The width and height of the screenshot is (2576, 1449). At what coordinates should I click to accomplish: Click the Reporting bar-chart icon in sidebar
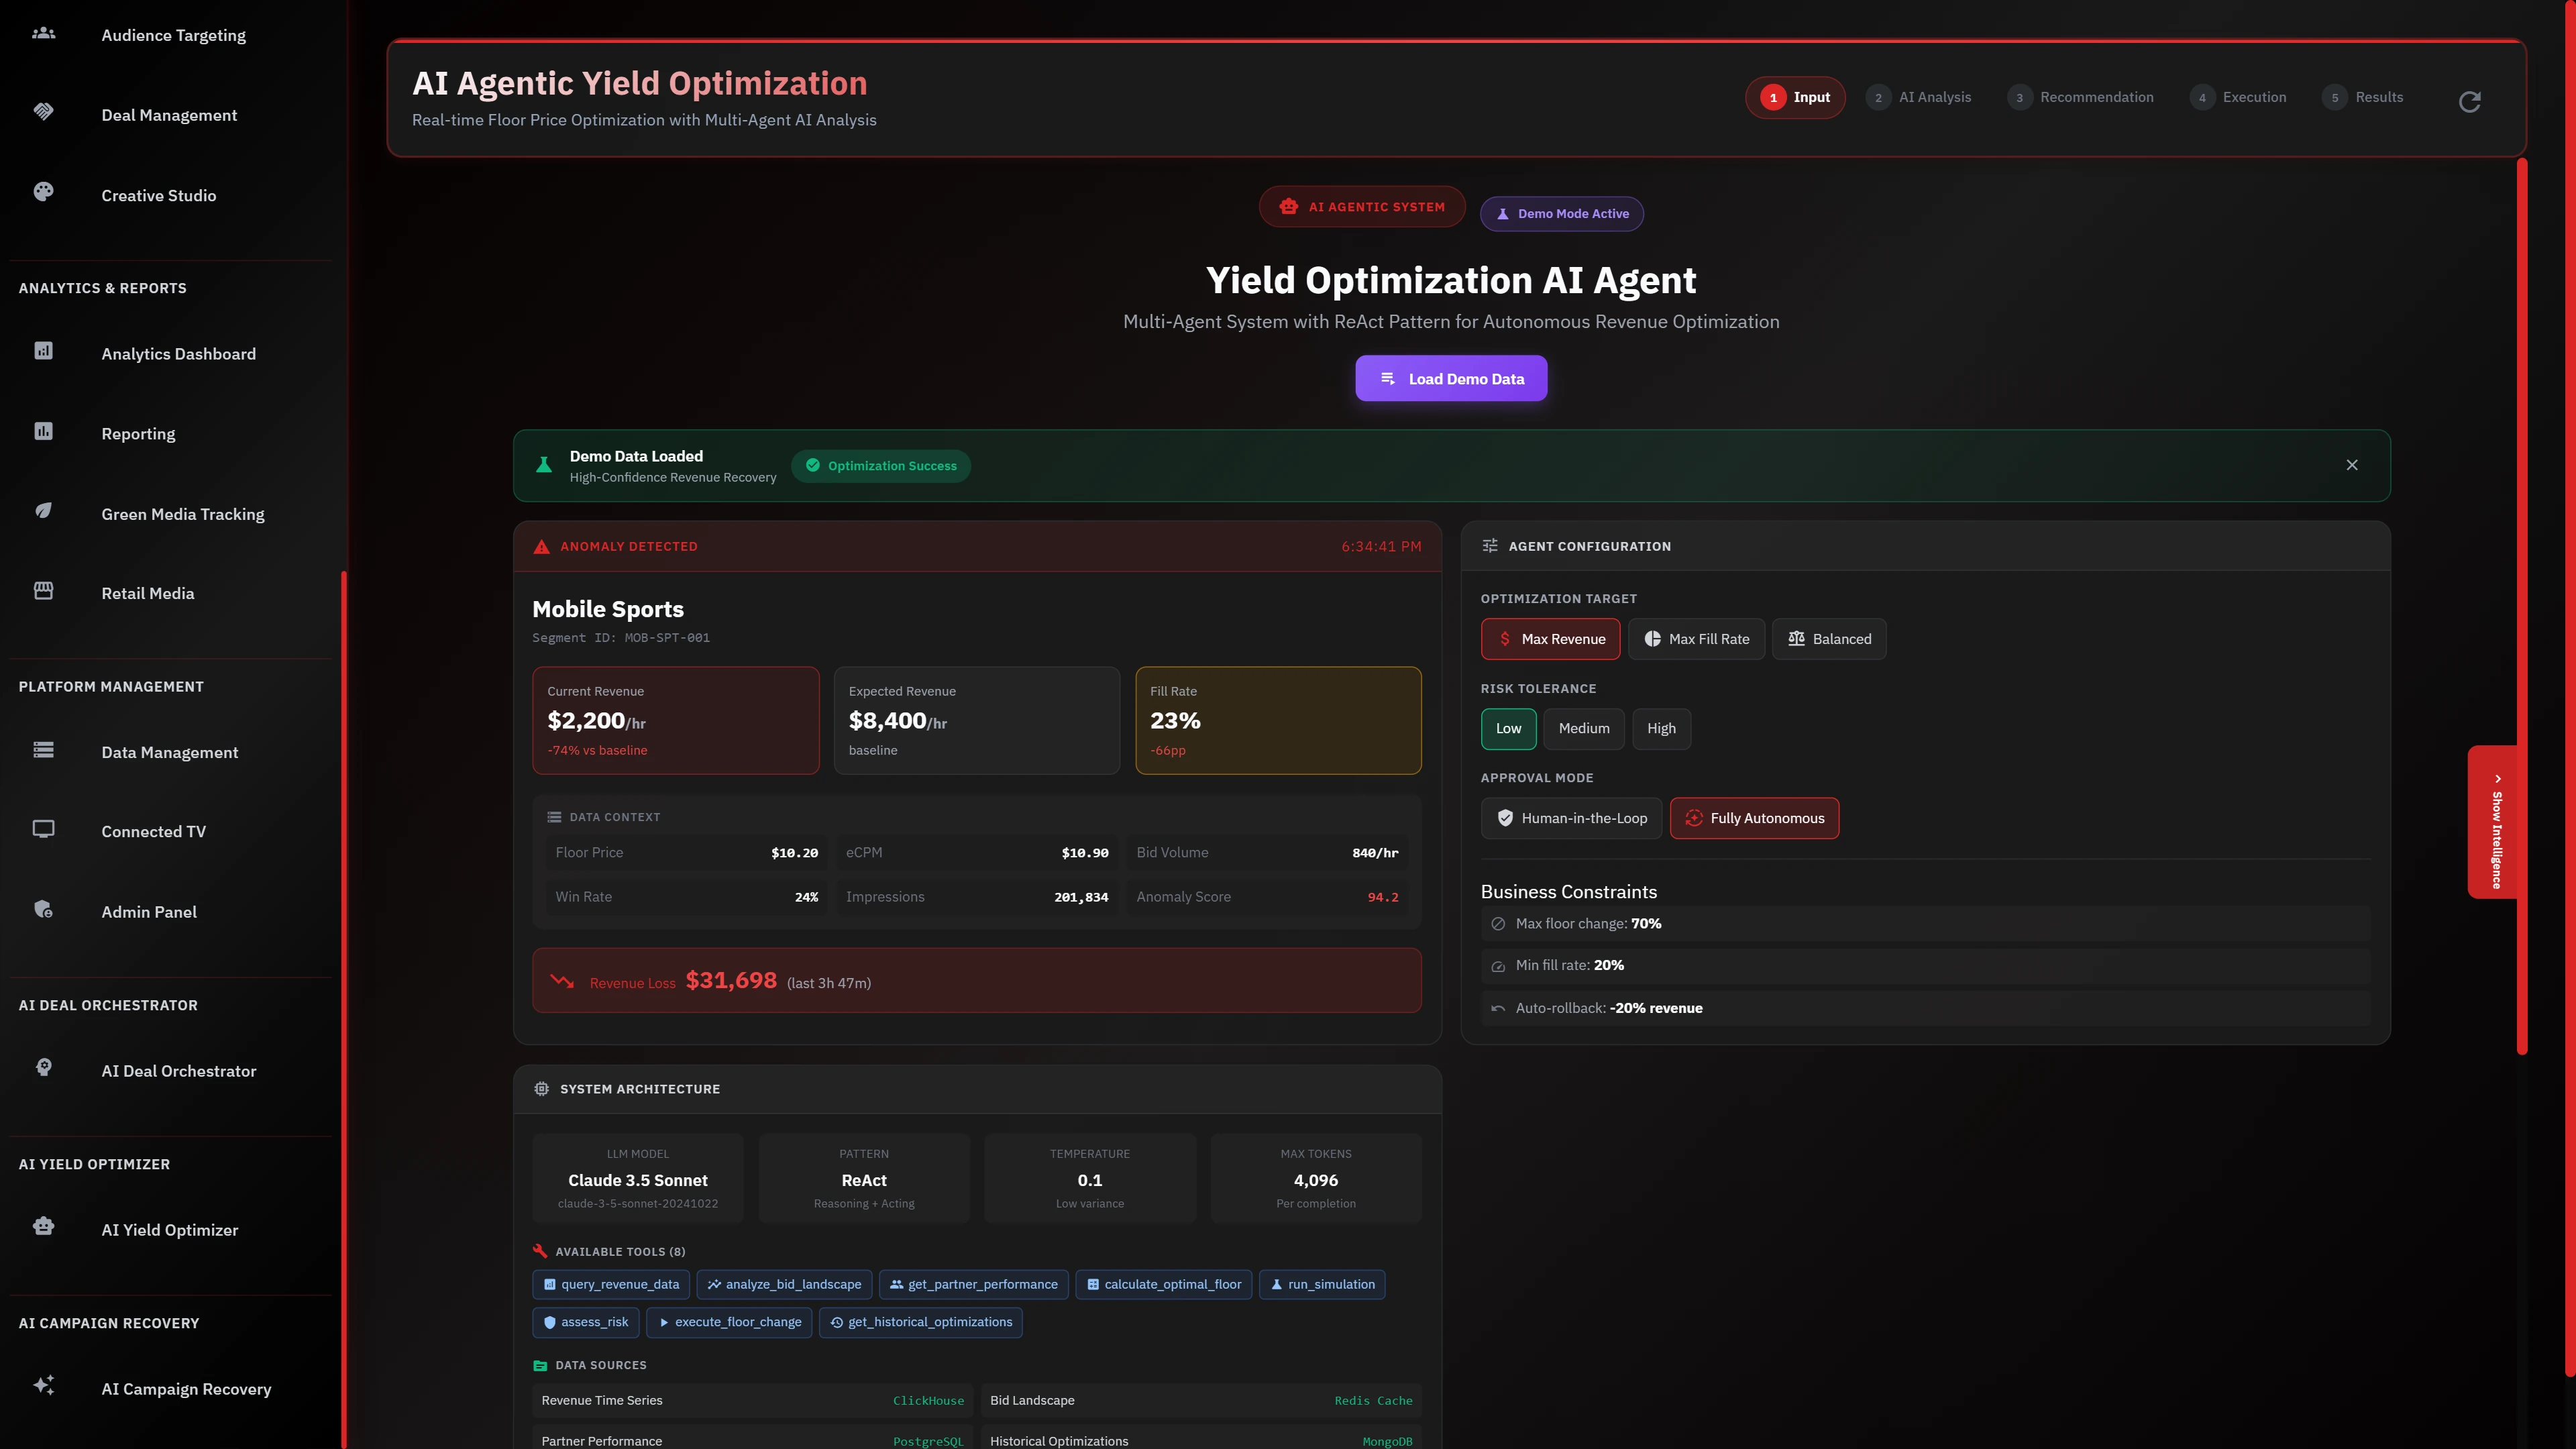click(43, 431)
